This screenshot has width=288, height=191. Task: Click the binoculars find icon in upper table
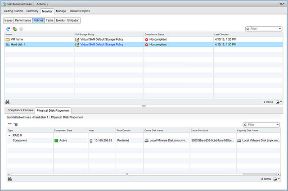click(x=8, y=102)
